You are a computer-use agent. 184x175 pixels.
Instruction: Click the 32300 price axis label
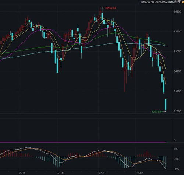point(177,111)
